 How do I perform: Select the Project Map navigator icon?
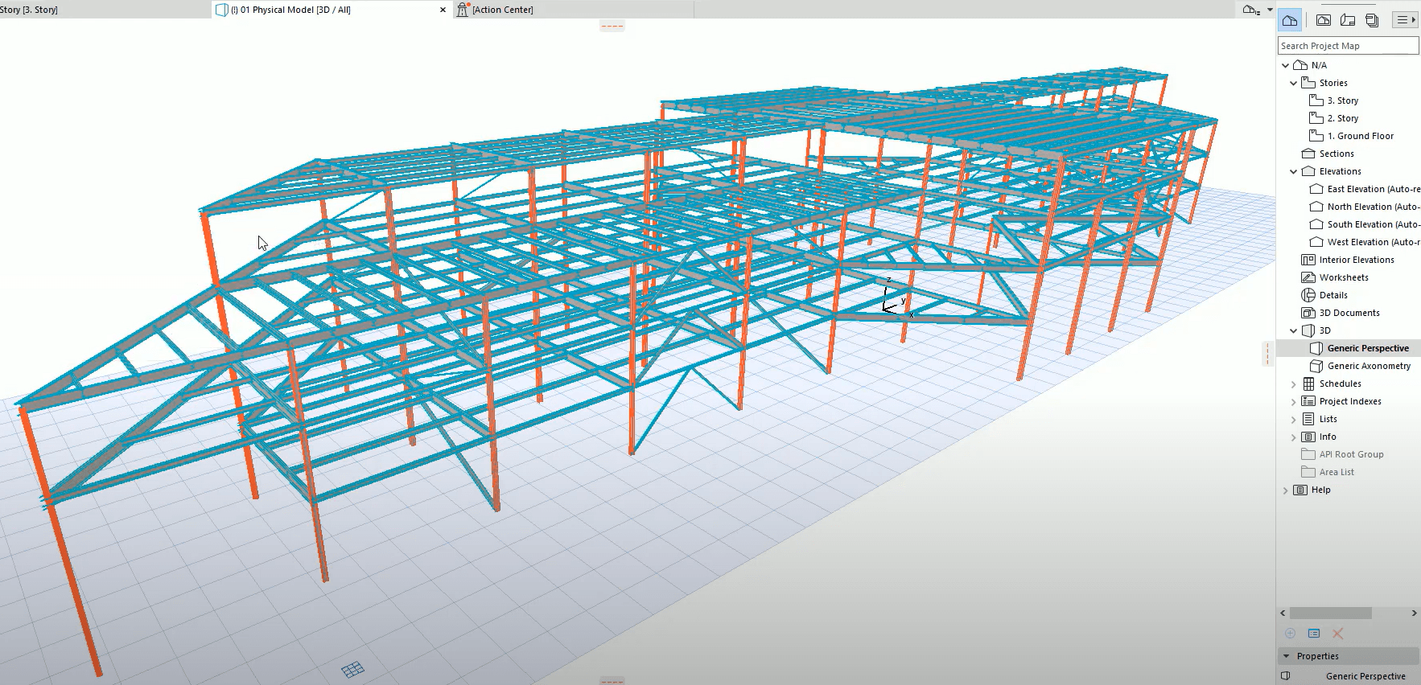coord(1289,20)
